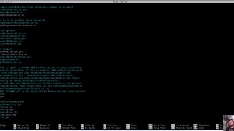
Task: Click the 'UseKuserok yes' line
Action: [x=11, y=44]
